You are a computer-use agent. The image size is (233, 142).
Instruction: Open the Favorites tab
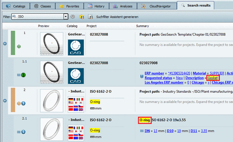click(x=69, y=6)
